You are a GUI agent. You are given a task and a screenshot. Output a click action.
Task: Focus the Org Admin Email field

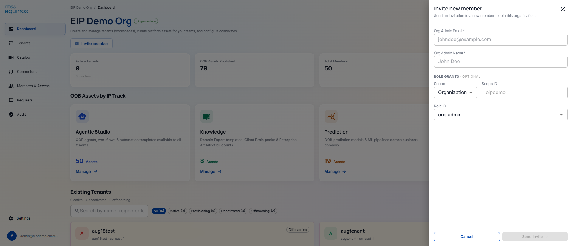pyautogui.click(x=501, y=40)
